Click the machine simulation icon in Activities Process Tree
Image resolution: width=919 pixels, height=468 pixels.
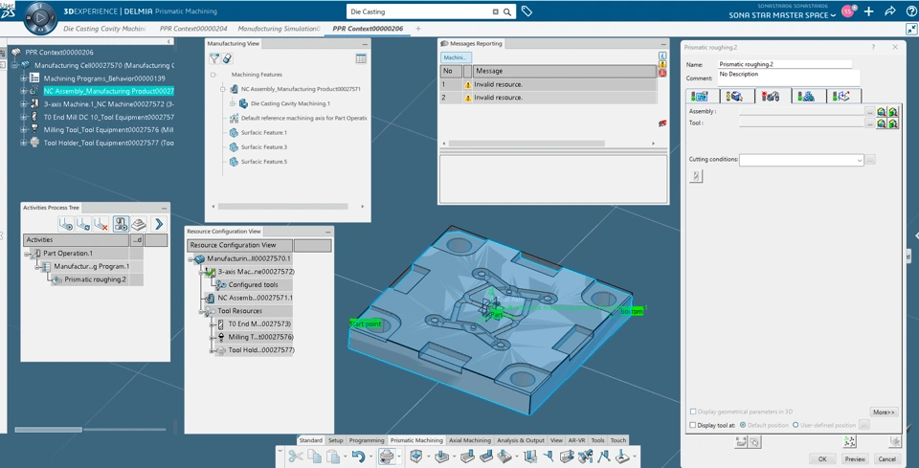click(x=122, y=224)
